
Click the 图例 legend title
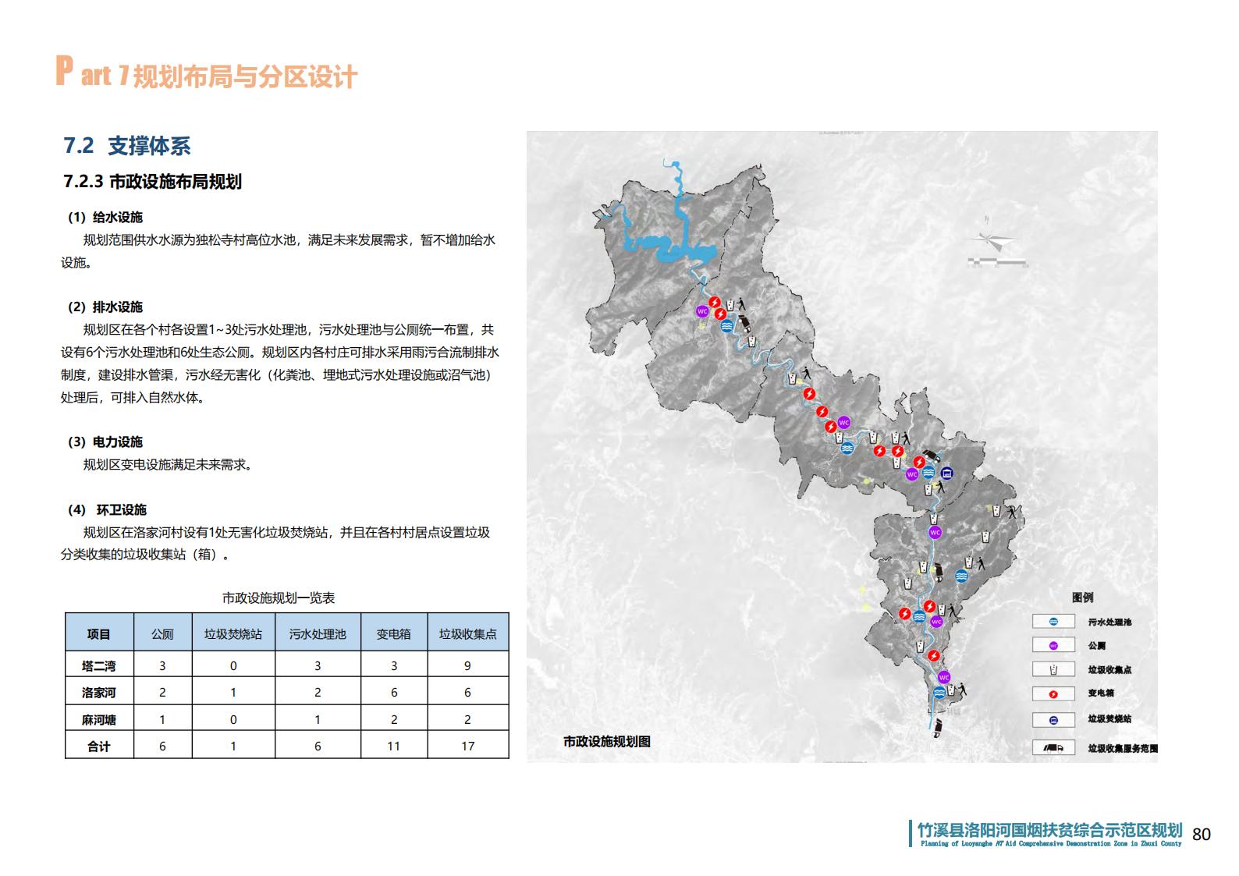point(1082,597)
